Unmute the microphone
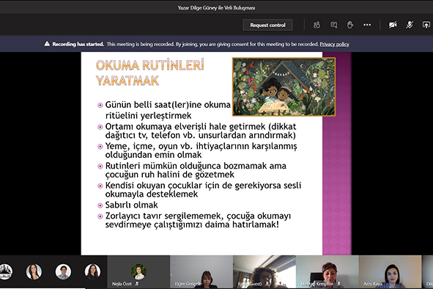This screenshot has width=433, height=289. pos(410,25)
